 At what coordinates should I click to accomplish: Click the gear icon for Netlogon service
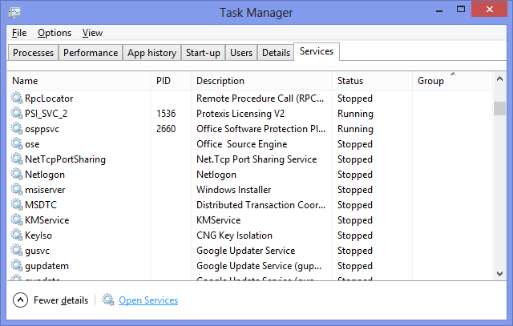click(18, 175)
